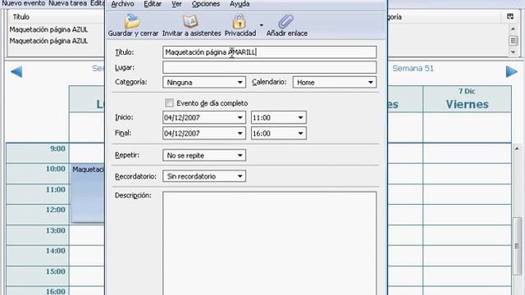This screenshot has width=525, height=295.
Task: Open the Editar menu
Action: (x=153, y=4)
